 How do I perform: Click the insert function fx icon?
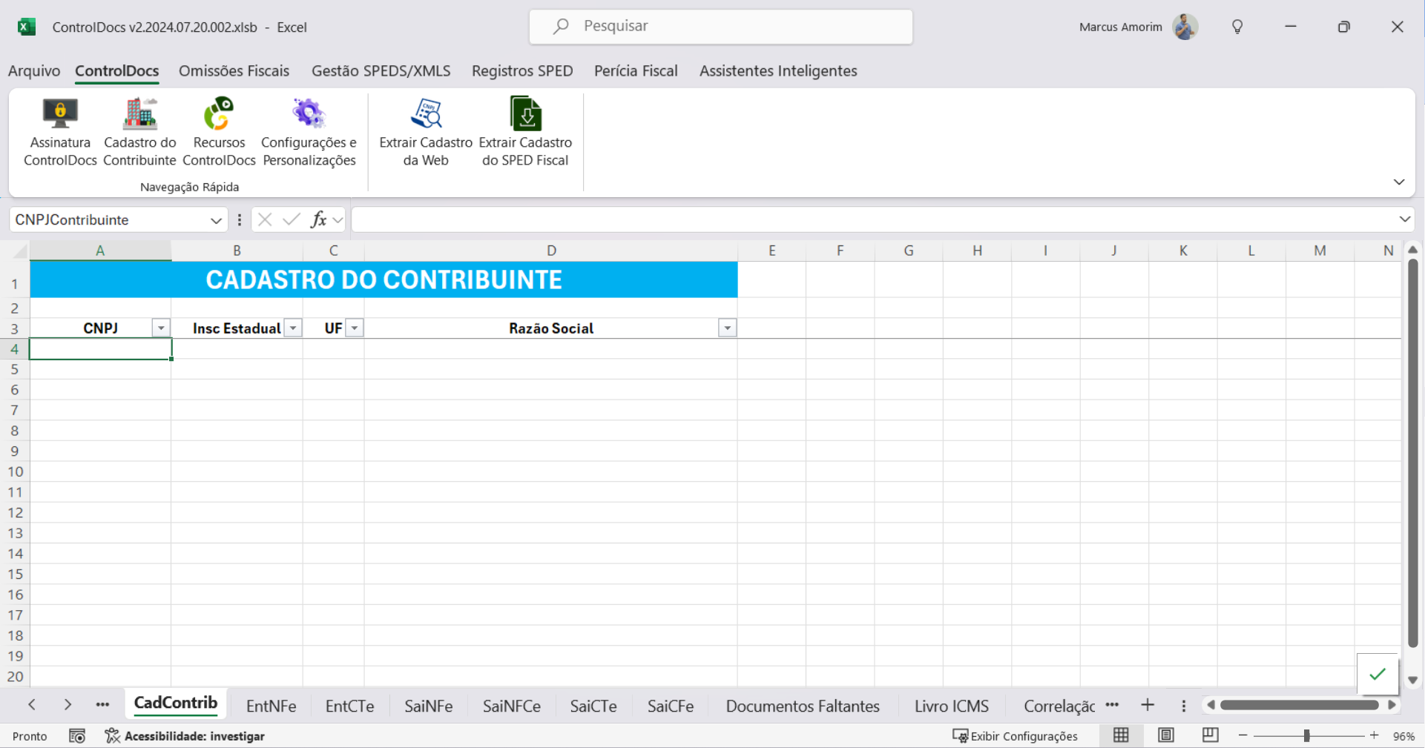[x=318, y=219]
